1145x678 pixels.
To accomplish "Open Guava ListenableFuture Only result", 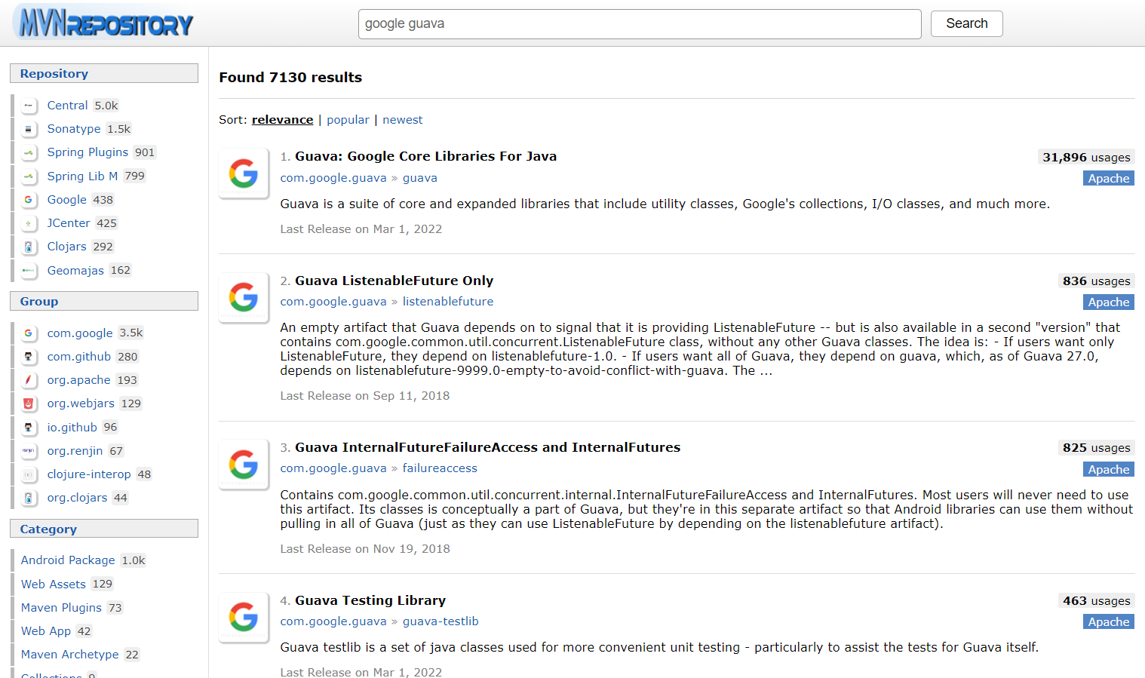I will point(394,281).
